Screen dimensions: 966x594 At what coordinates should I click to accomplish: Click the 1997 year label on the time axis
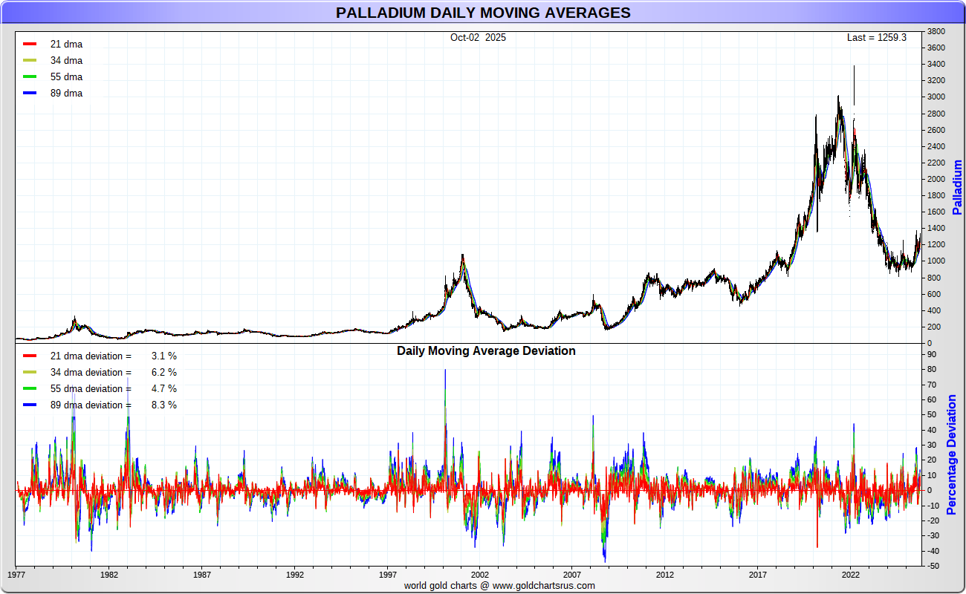click(x=387, y=575)
